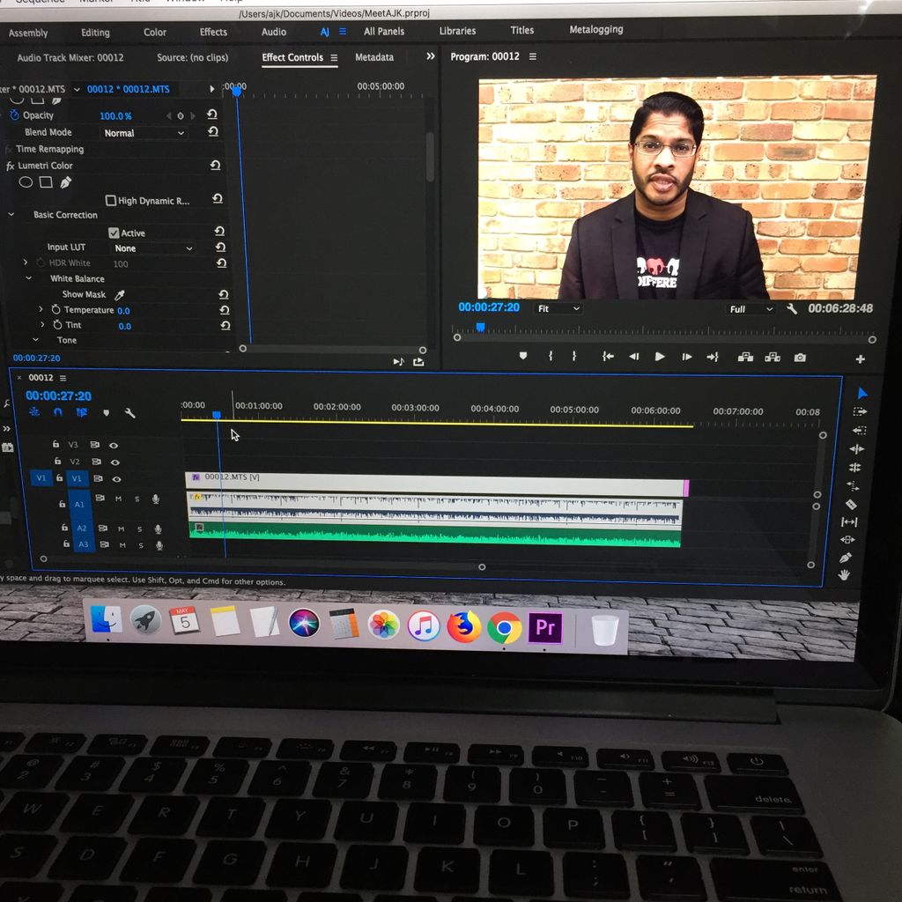The height and width of the screenshot is (902, 902).
Task: Switch to the Editing workspace
Action: click(x=95, y=33)
